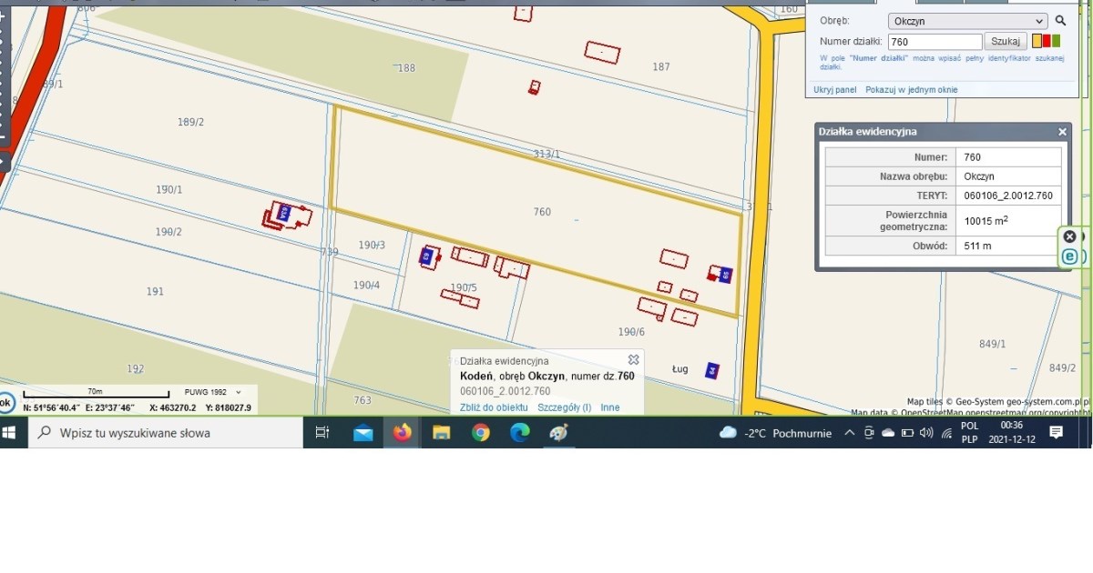Click the magnifier icon beside Obręb
The image size is (1093, 573).
pos(1060,21)
